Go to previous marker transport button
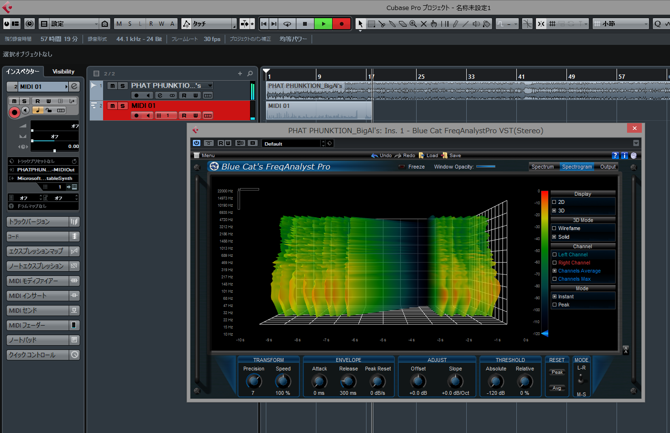Screen dimensions: 670x433 [264, 23]
